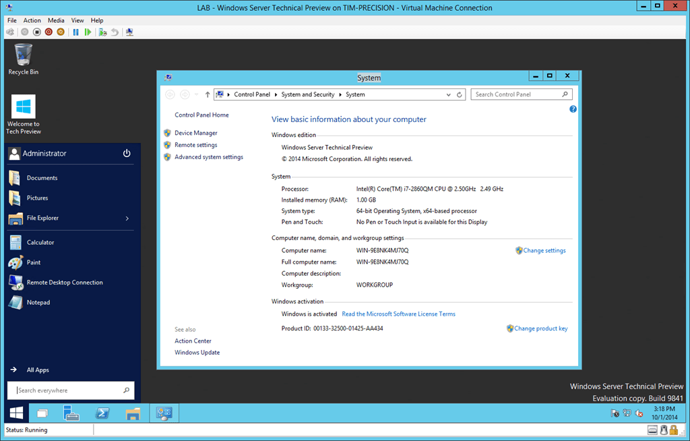This screenshot has height=441, width=690.
Task: Click the Help question mark in the System window
Action: [x=573, y=108]
